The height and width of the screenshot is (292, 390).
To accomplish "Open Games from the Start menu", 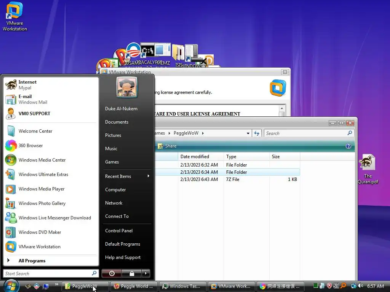I will click(127, 162).
